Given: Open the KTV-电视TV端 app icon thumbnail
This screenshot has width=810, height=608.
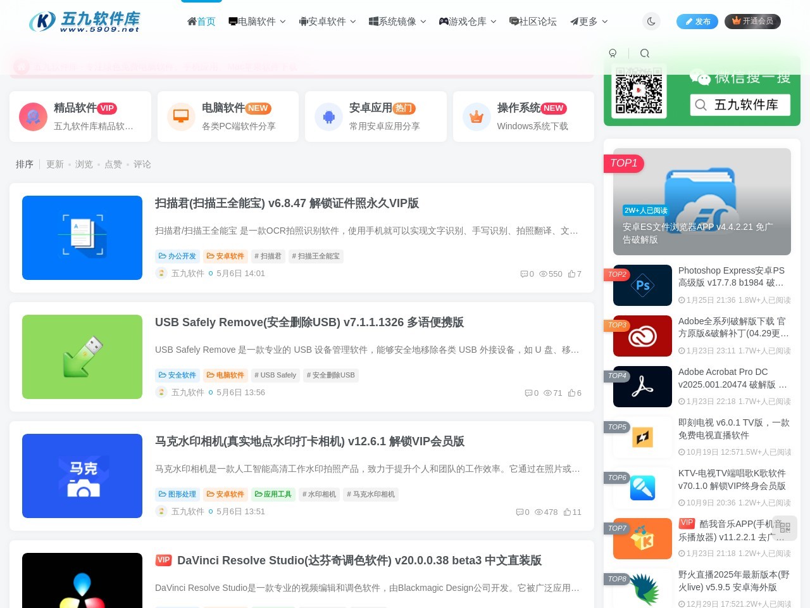Looking at the screenshot, I should click(x=642, y=488).
